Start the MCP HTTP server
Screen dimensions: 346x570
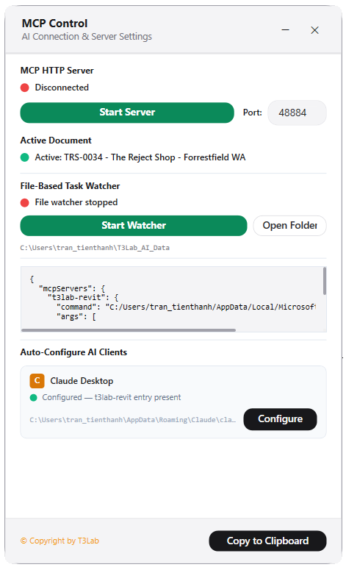coord(127,113)
